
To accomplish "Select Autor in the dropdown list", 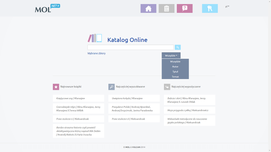I will 175,67.
